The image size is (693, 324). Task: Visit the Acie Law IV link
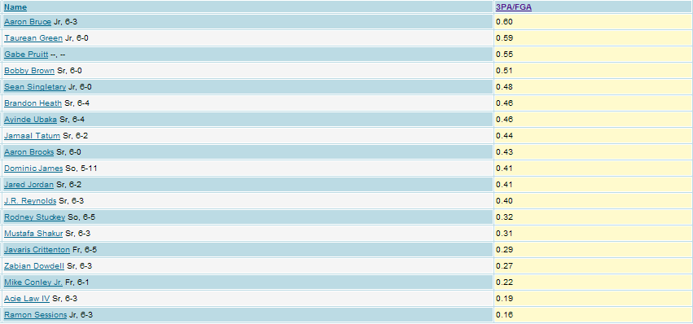coord(27,299)
